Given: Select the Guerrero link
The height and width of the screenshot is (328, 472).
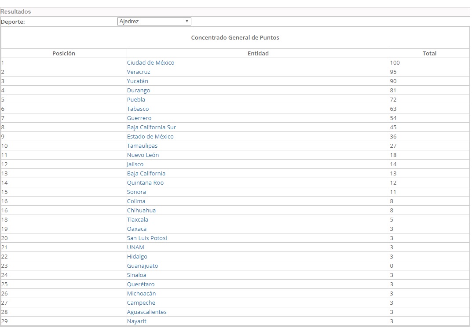Looking at the screenshot, I should click(139, 118).
